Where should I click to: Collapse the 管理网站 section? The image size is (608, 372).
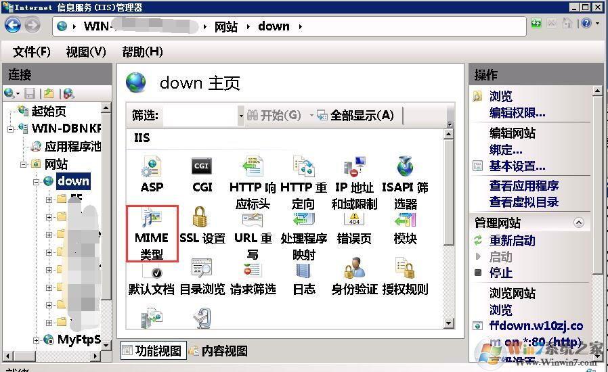(x=578, y=223)
